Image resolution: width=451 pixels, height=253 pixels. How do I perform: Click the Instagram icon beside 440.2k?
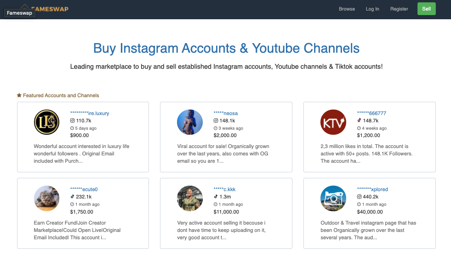[x=359, y=197]
